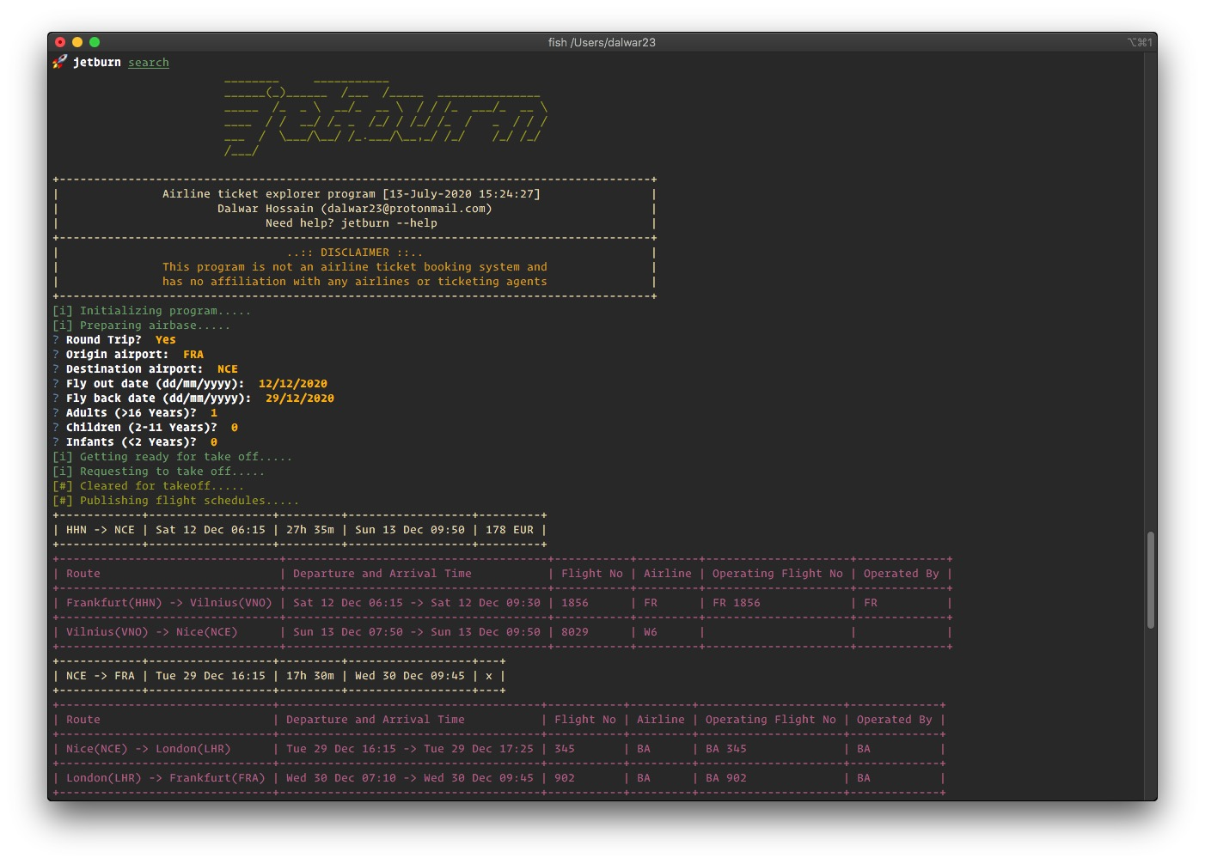Screen dimensions: 1205x864
Task: Click the red close window button
Action: [60, 42]
